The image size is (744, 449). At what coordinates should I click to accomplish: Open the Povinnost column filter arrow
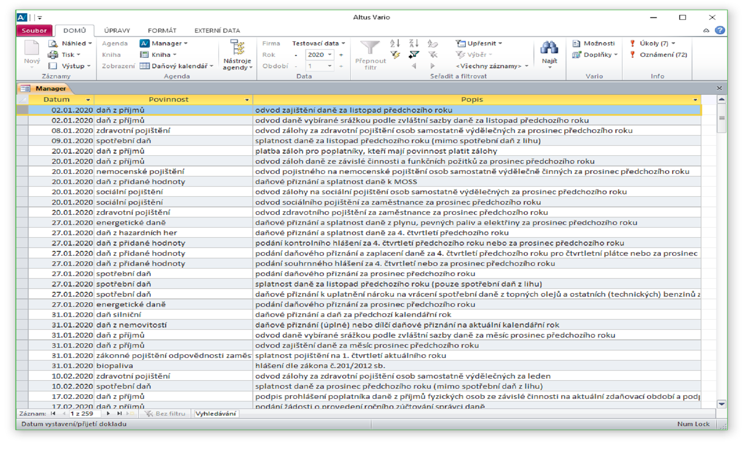247,100
